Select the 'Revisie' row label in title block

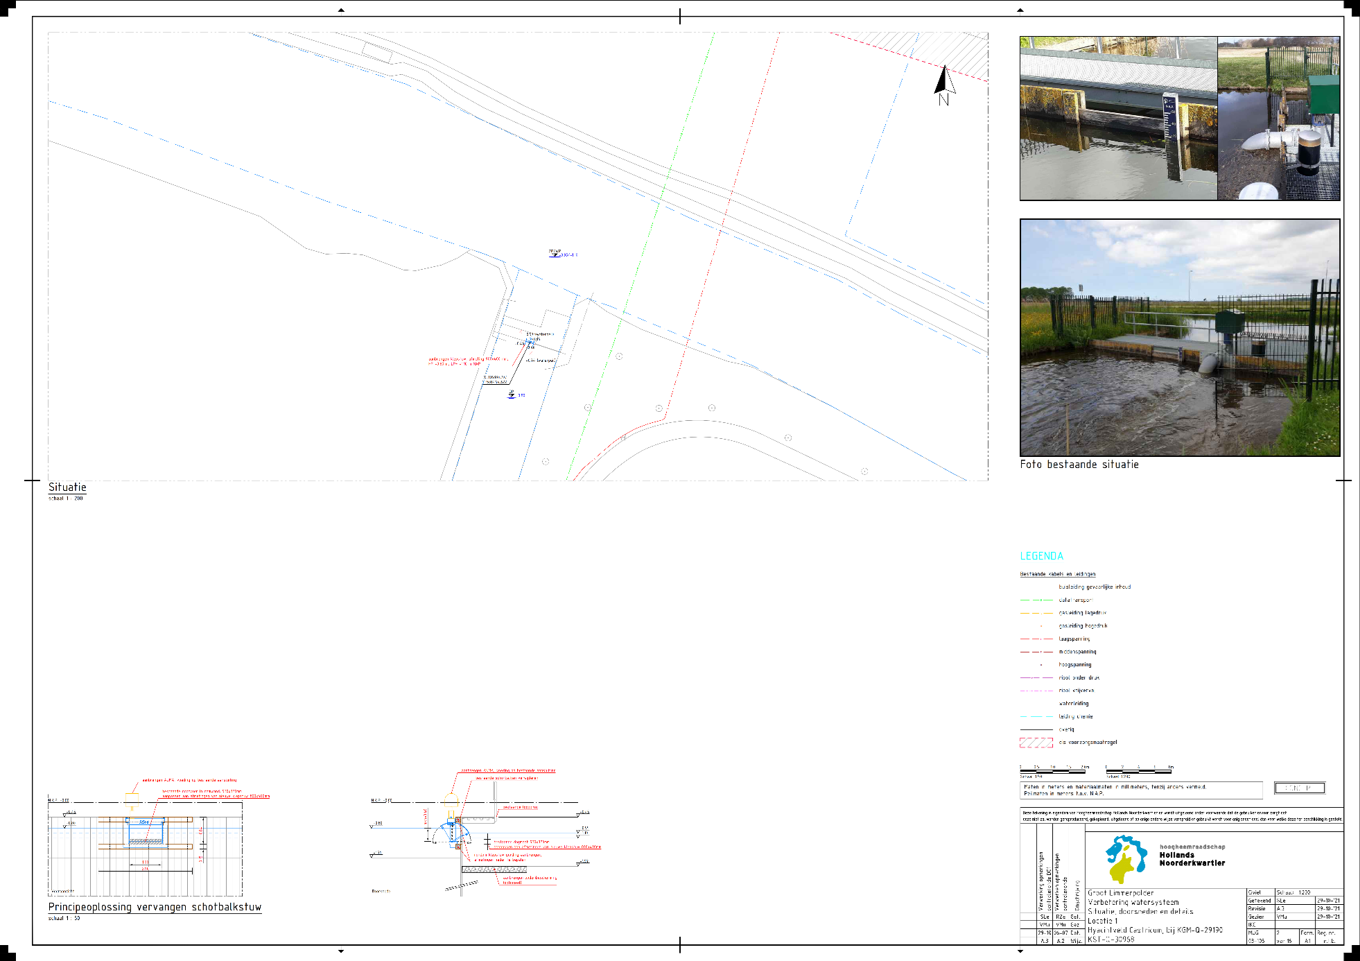coord(1256,908)
